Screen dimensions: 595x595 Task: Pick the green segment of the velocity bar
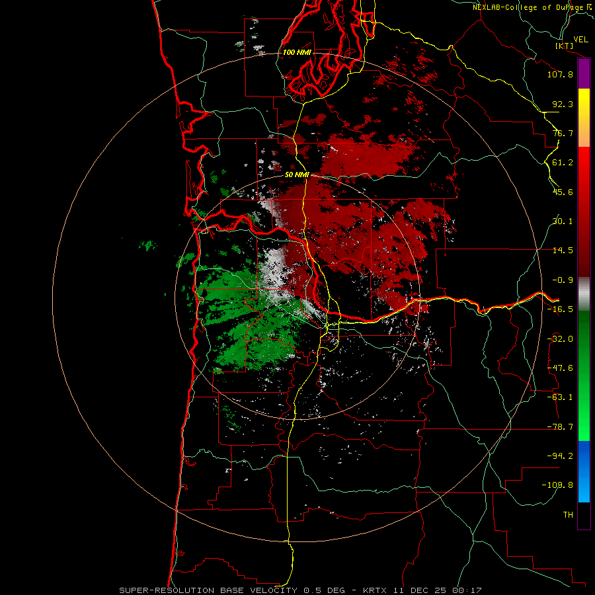coord(584,376)
